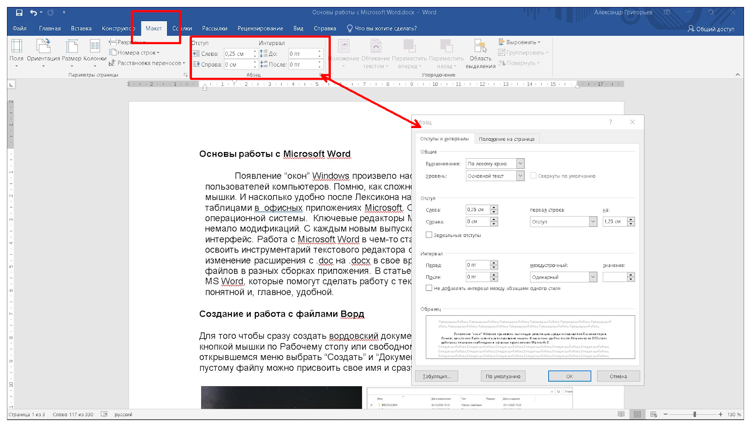Open the Размер page size icon
Image resolution: width=751 pixels, height=427 pixels.
click(71, 46)
